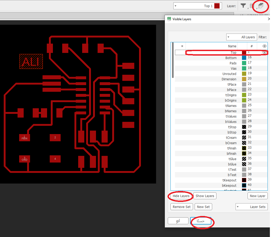Click the Show Layers button
Viewport: 272px width, 237px height.
click(205, 196)
